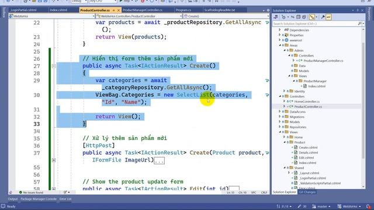Open the Properties wrench icon
Viewport: 374px width, 210px height.
point(323,17)
